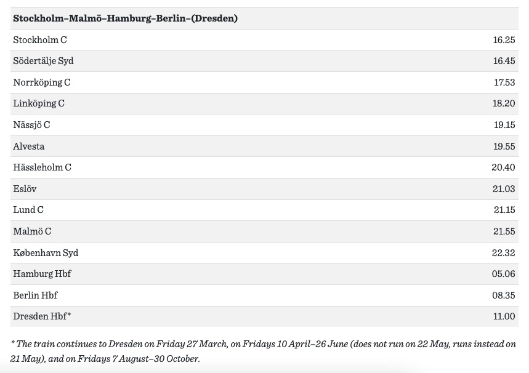Click the 16.25 departure time
The width and height of the screenshot is (529, 373).
pos(504,39)
